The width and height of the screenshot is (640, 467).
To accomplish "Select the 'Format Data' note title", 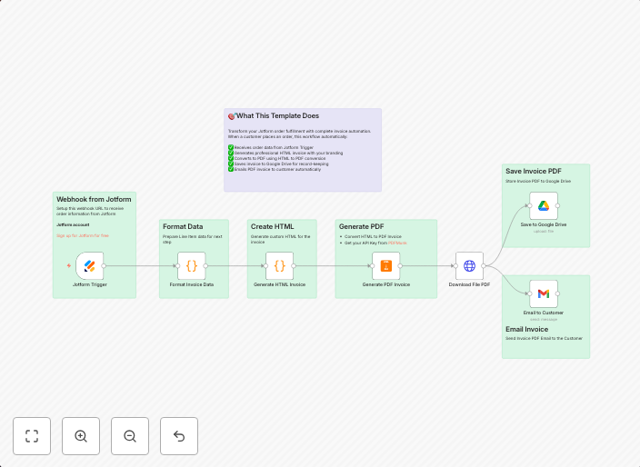I will [183, 227].
